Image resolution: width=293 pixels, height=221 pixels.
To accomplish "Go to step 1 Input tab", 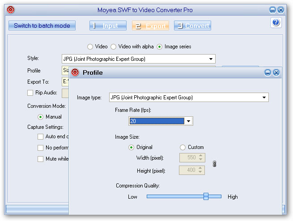I will [108, 25].
